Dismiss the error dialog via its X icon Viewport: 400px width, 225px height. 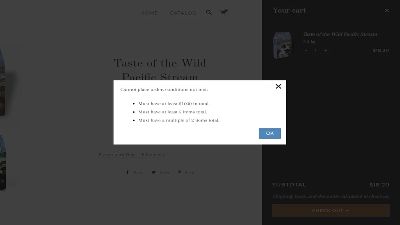pyautogui.click(x=278, y=86)
